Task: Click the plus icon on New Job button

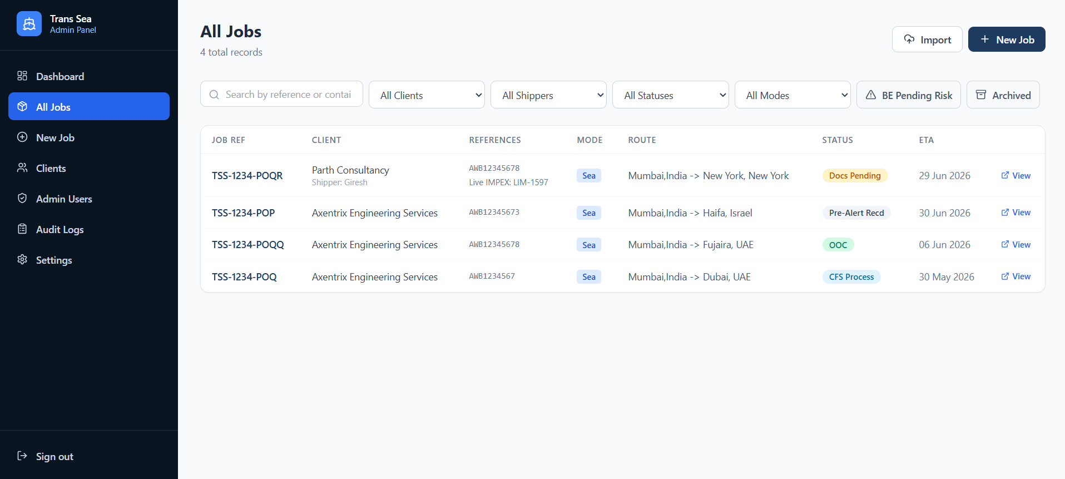Action: (x=985, y=39)
